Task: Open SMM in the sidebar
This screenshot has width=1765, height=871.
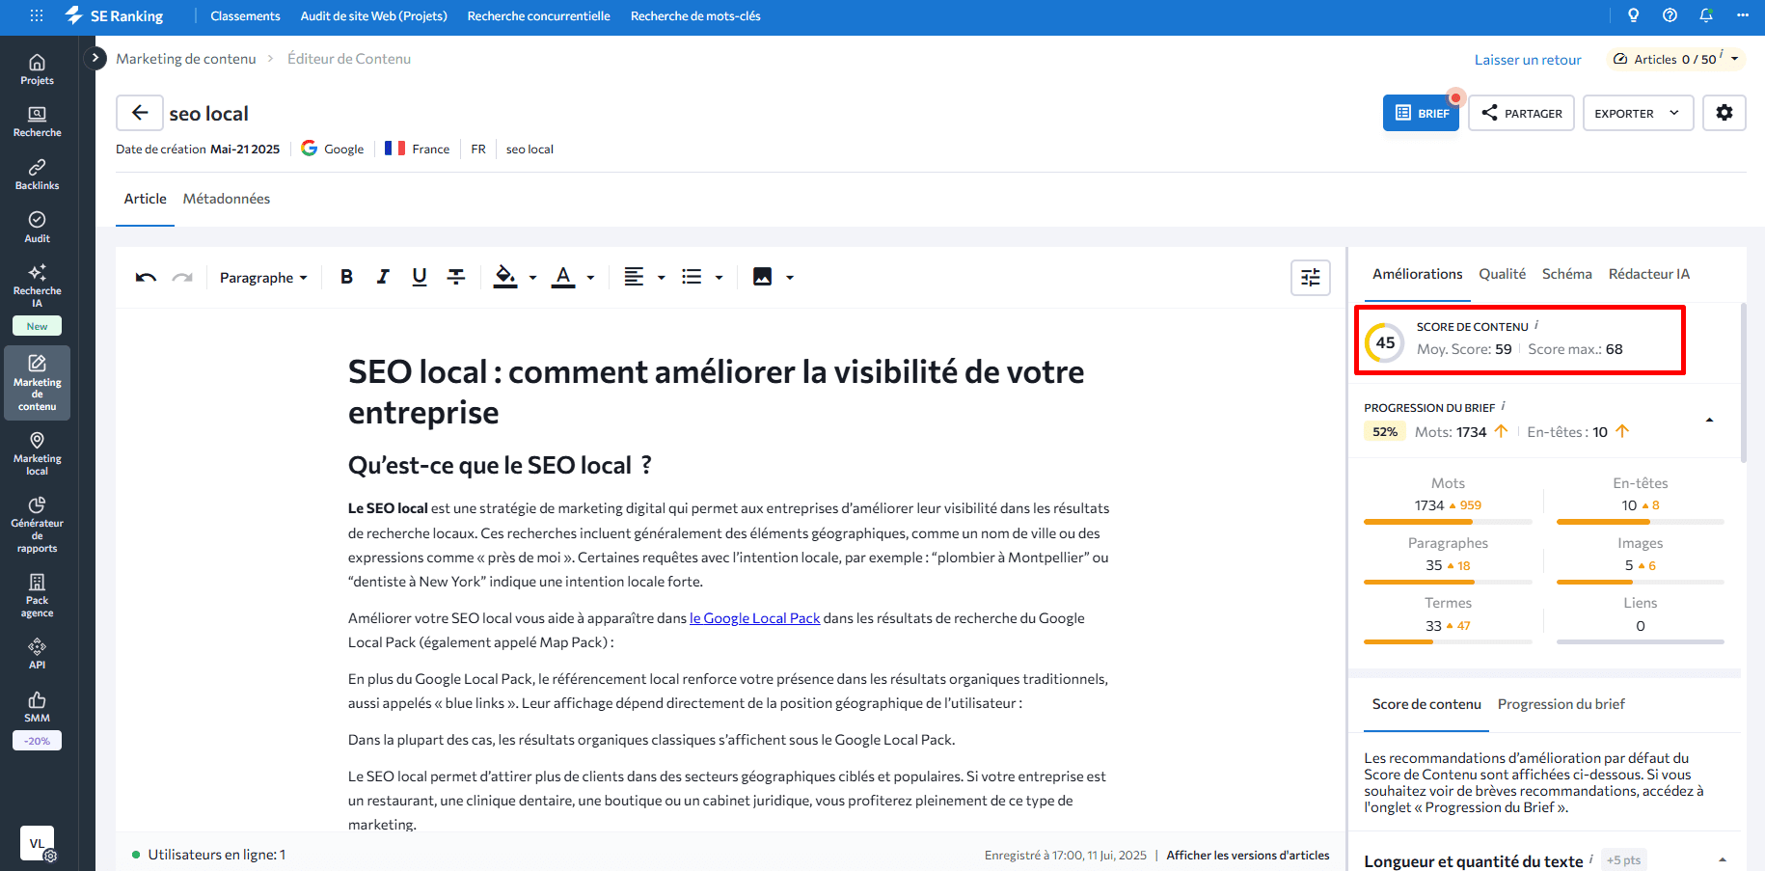Action: pos(37,706)
